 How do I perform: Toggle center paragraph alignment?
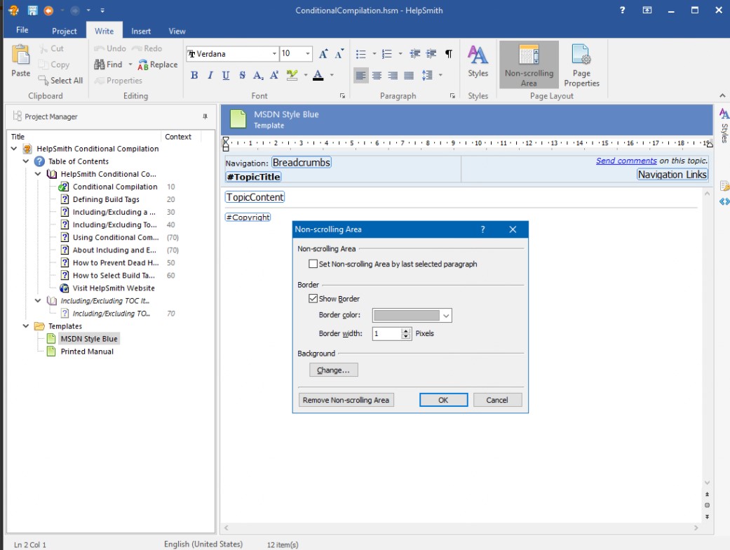[x=377, y=76]
